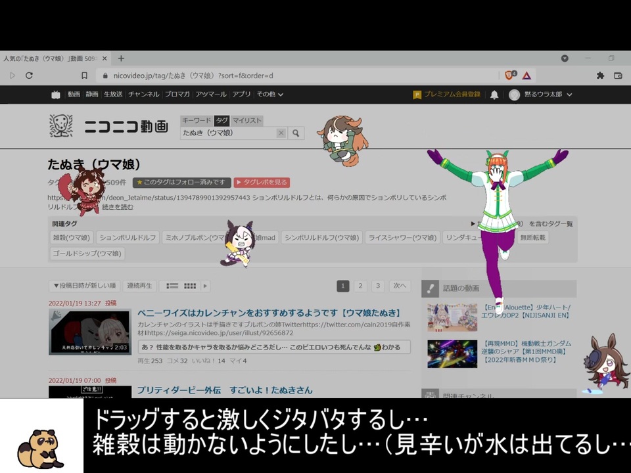Click the Niconico TV icon in the top bar

55,95
